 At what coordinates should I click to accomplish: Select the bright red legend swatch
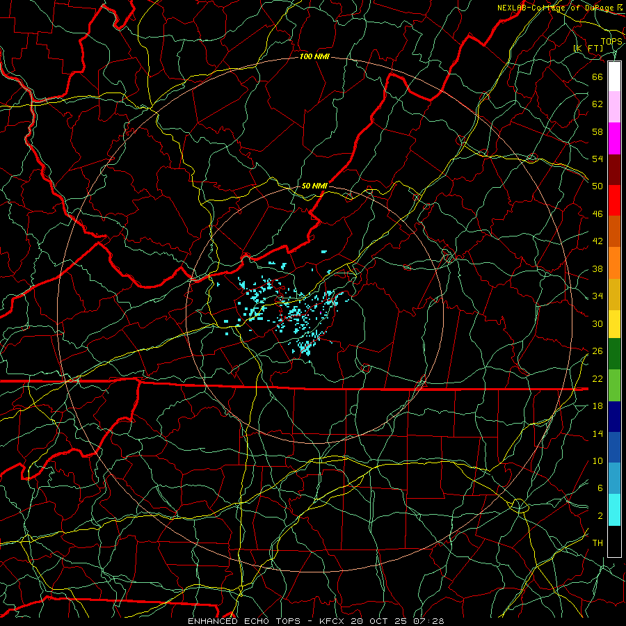(614, 200)
